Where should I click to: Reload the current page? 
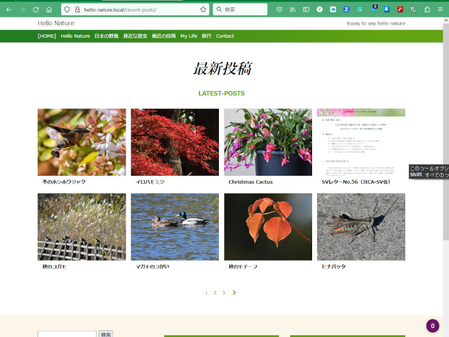coord(36,10)
